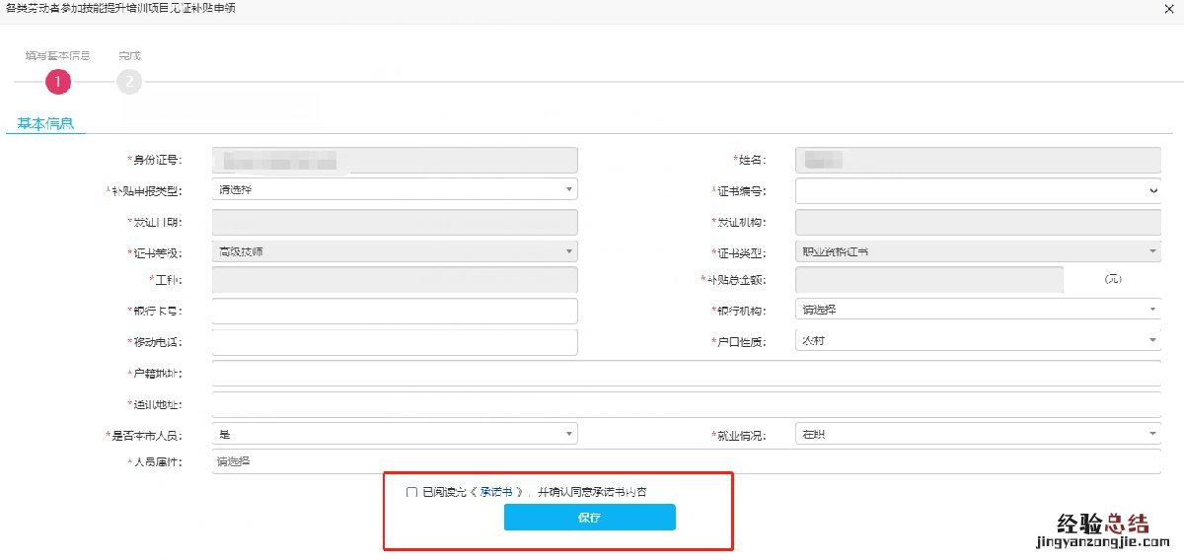Image resolution: width=1184 pixels, height=560 pixels.
Task: Open the 银行机构 dropdown
Action: point(977,310)
